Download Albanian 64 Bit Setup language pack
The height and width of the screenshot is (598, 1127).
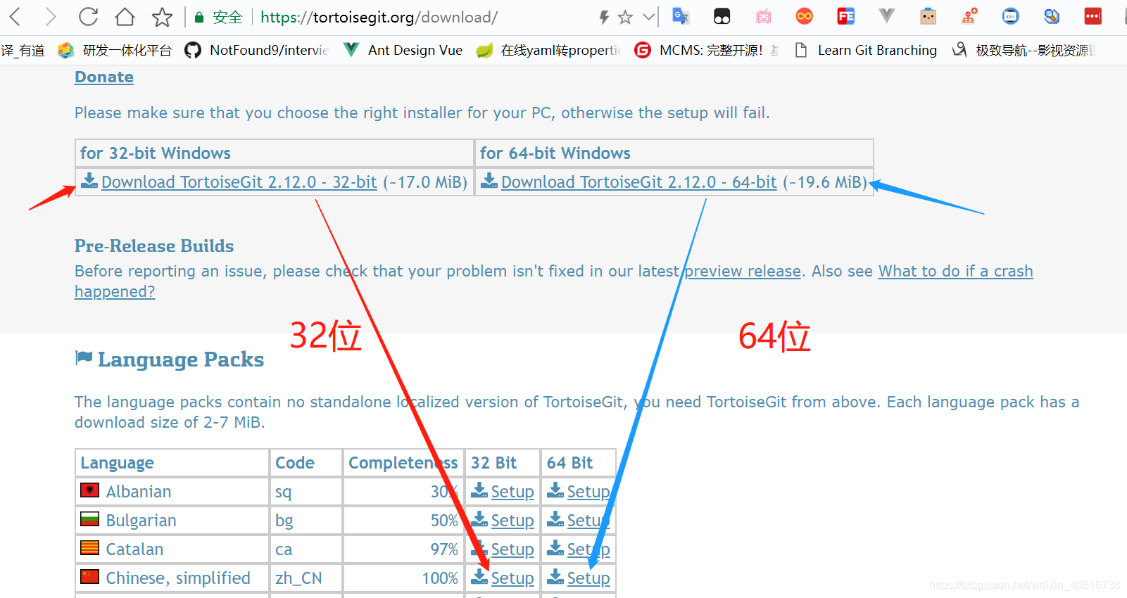(588, 492)
